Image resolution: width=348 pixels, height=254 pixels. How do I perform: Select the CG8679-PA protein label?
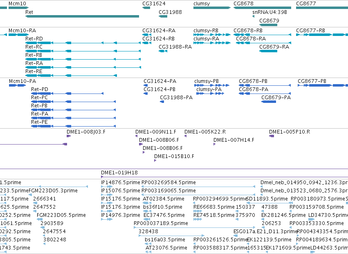[x=276, y=98]
